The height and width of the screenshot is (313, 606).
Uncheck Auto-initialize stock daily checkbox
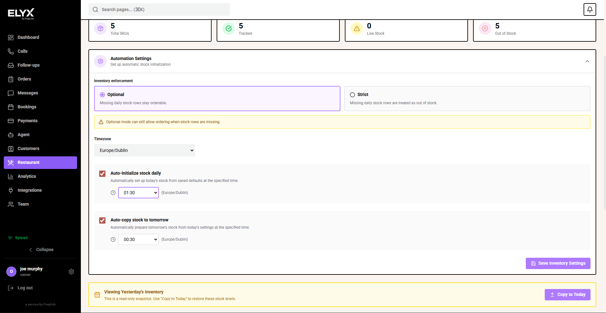102,174
